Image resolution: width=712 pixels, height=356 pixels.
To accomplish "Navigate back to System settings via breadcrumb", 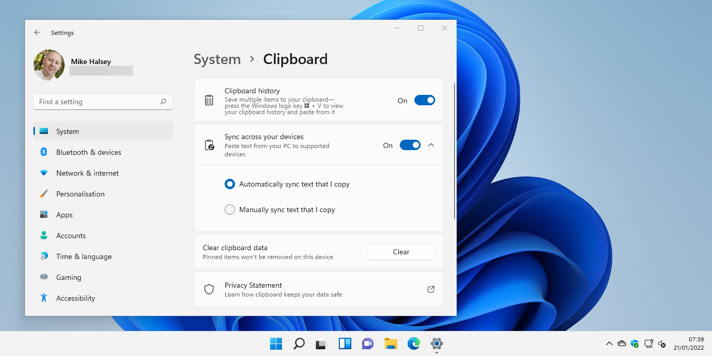I will 217,59.
